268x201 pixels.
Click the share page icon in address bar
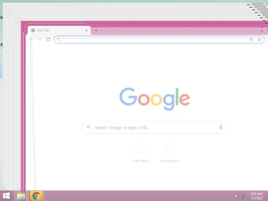coord(251,40)
